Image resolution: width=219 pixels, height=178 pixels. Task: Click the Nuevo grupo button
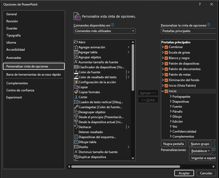pyautogui.click(x=200, y=144)
